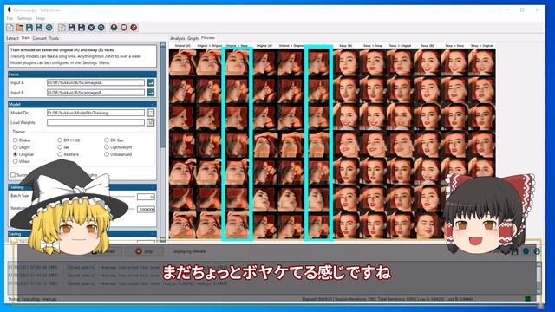
Task: Browse for the Model Dir folder
Action: click(150, 113)
